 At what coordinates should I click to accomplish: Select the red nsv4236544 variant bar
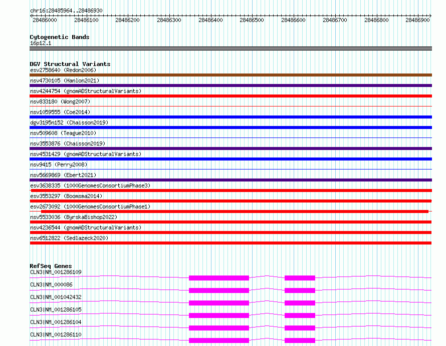pos(231,232)
